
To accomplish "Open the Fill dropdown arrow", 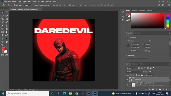I will (153, 75).
